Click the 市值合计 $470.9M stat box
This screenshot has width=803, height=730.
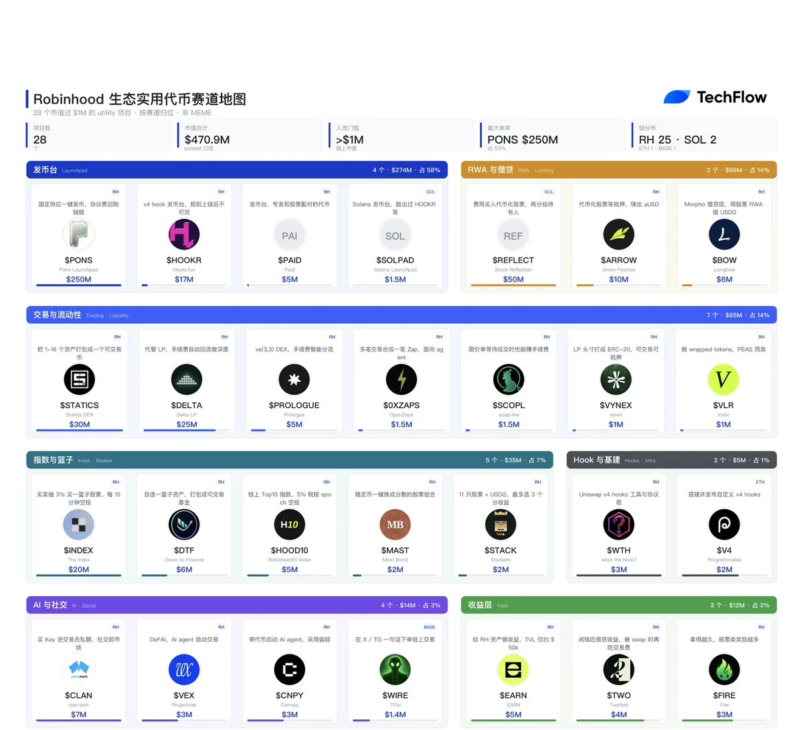[250, 136]
